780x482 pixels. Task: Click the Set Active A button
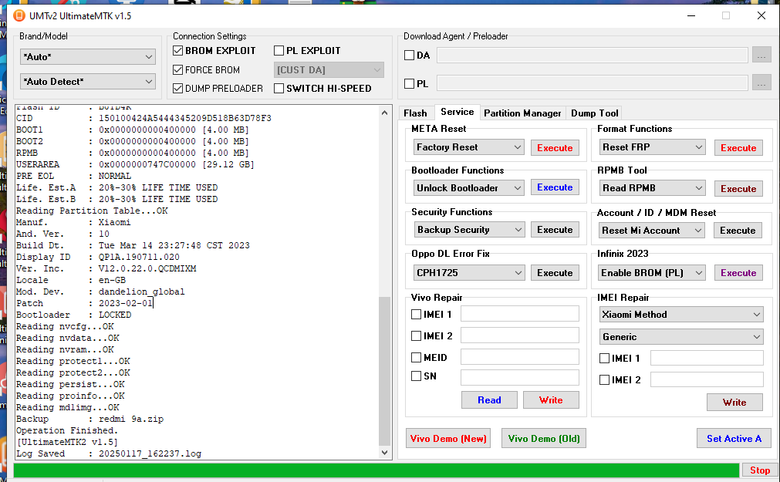pos(733,439)
